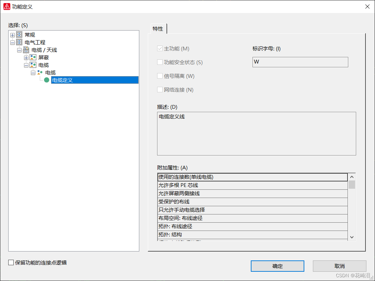Click the icon of the 电缆 node next to 屏蔽
Viewport: 375px width, 281px height.
[x=33, y=65]
